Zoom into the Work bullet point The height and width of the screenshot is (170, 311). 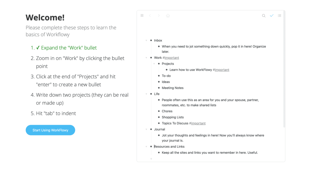[x=151, y=58]
